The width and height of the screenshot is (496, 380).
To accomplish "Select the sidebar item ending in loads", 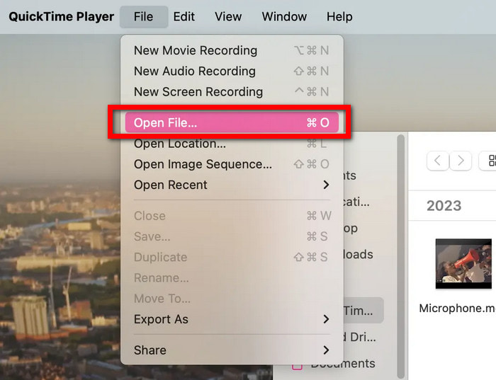I will pos(359,255).
